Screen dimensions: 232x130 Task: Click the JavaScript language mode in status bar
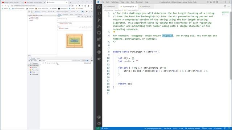[x=192, y=129]
